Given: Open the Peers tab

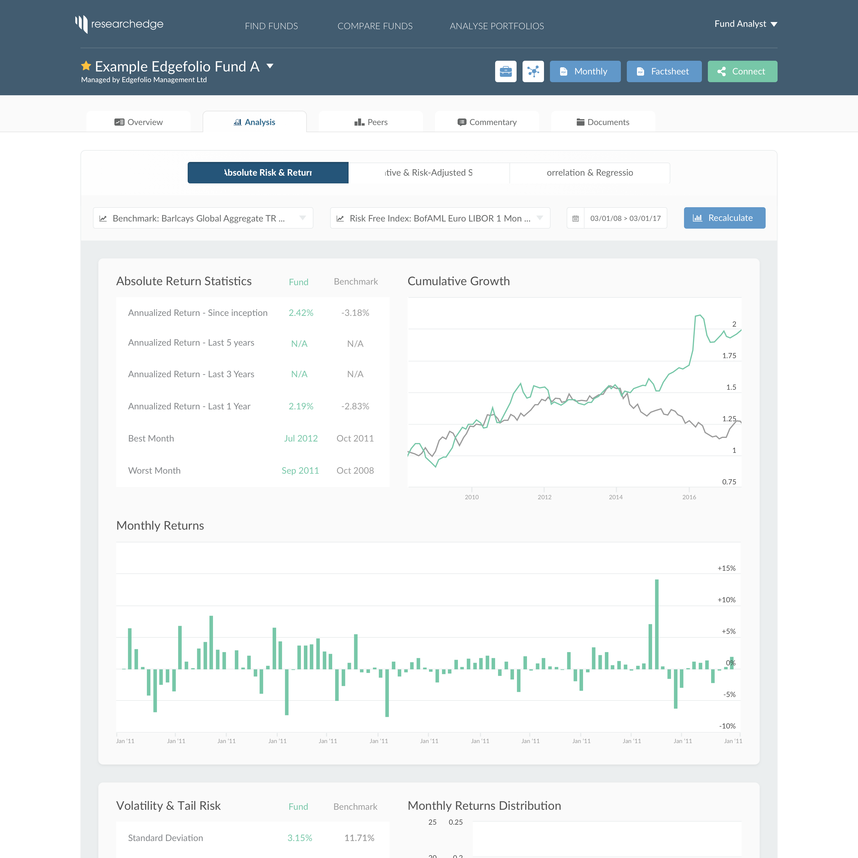Looking at the screenshot, I should [x=371, y=122].
